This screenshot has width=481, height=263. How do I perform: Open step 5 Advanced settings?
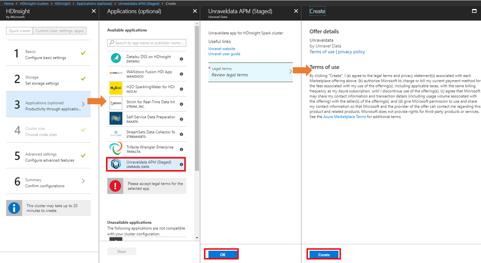click(x=48, y=155)
